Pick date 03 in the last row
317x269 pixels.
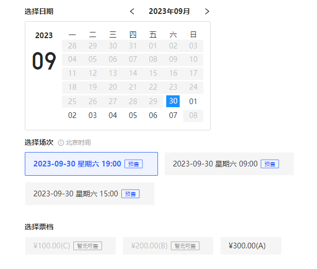point(92,115)
